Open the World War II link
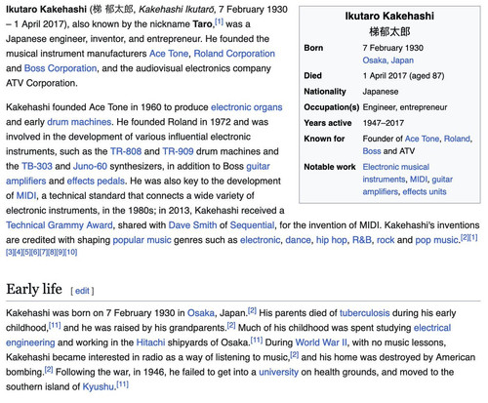488x403 pixels. click(x=321, y=343)
